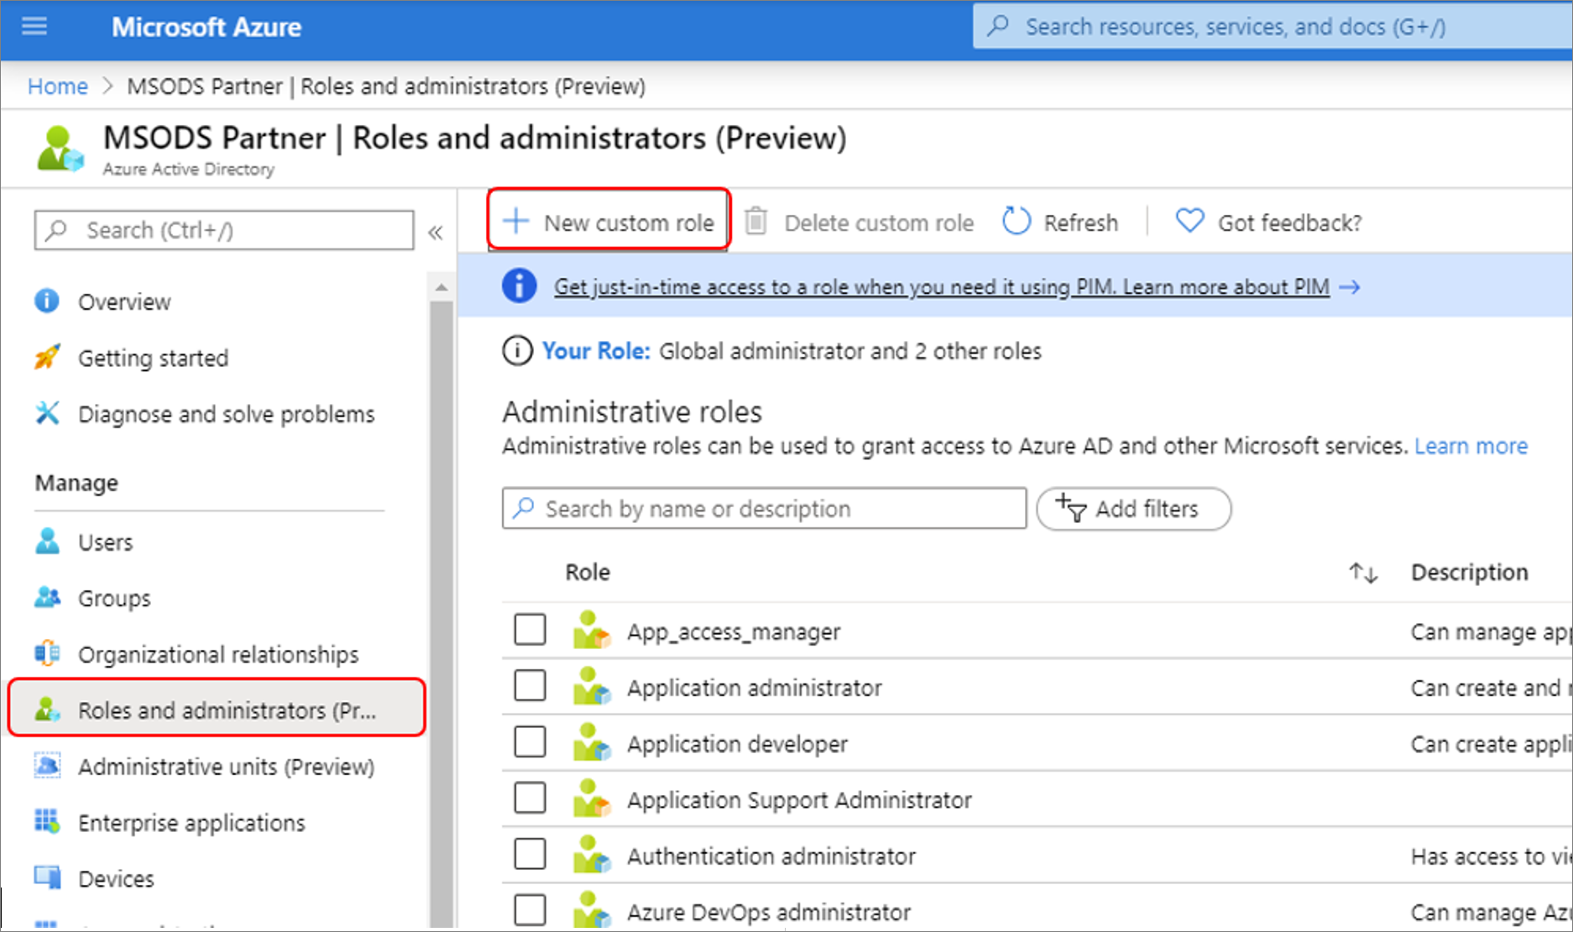This screenshot has height=932, width=1573.
Task: Check the Application Support Administrator checkbox
Action: (x=530, y=798)
